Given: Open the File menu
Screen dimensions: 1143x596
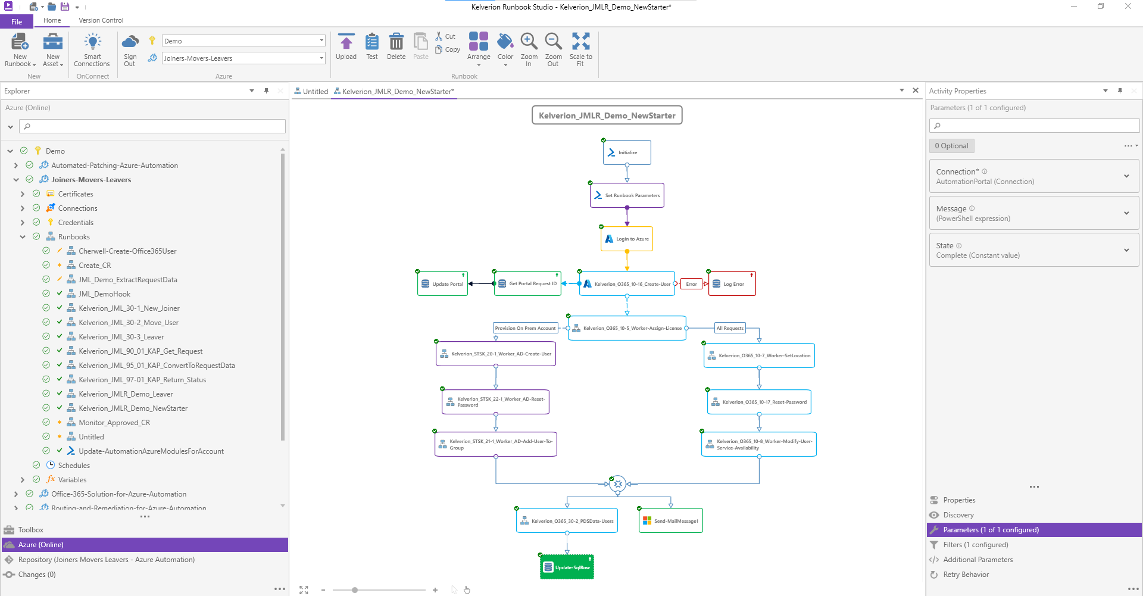Looking at the screenshot, I should (x=17, y=21).
